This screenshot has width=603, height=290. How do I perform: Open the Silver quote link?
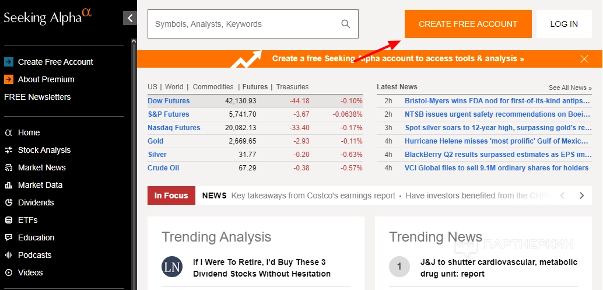[x=157, y=155]
